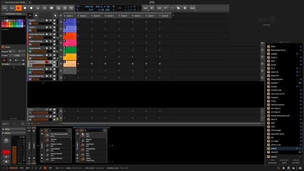Toggle the large red record-arm in inspector
Viewport: 304px width, 171px height.
(6, 152)
